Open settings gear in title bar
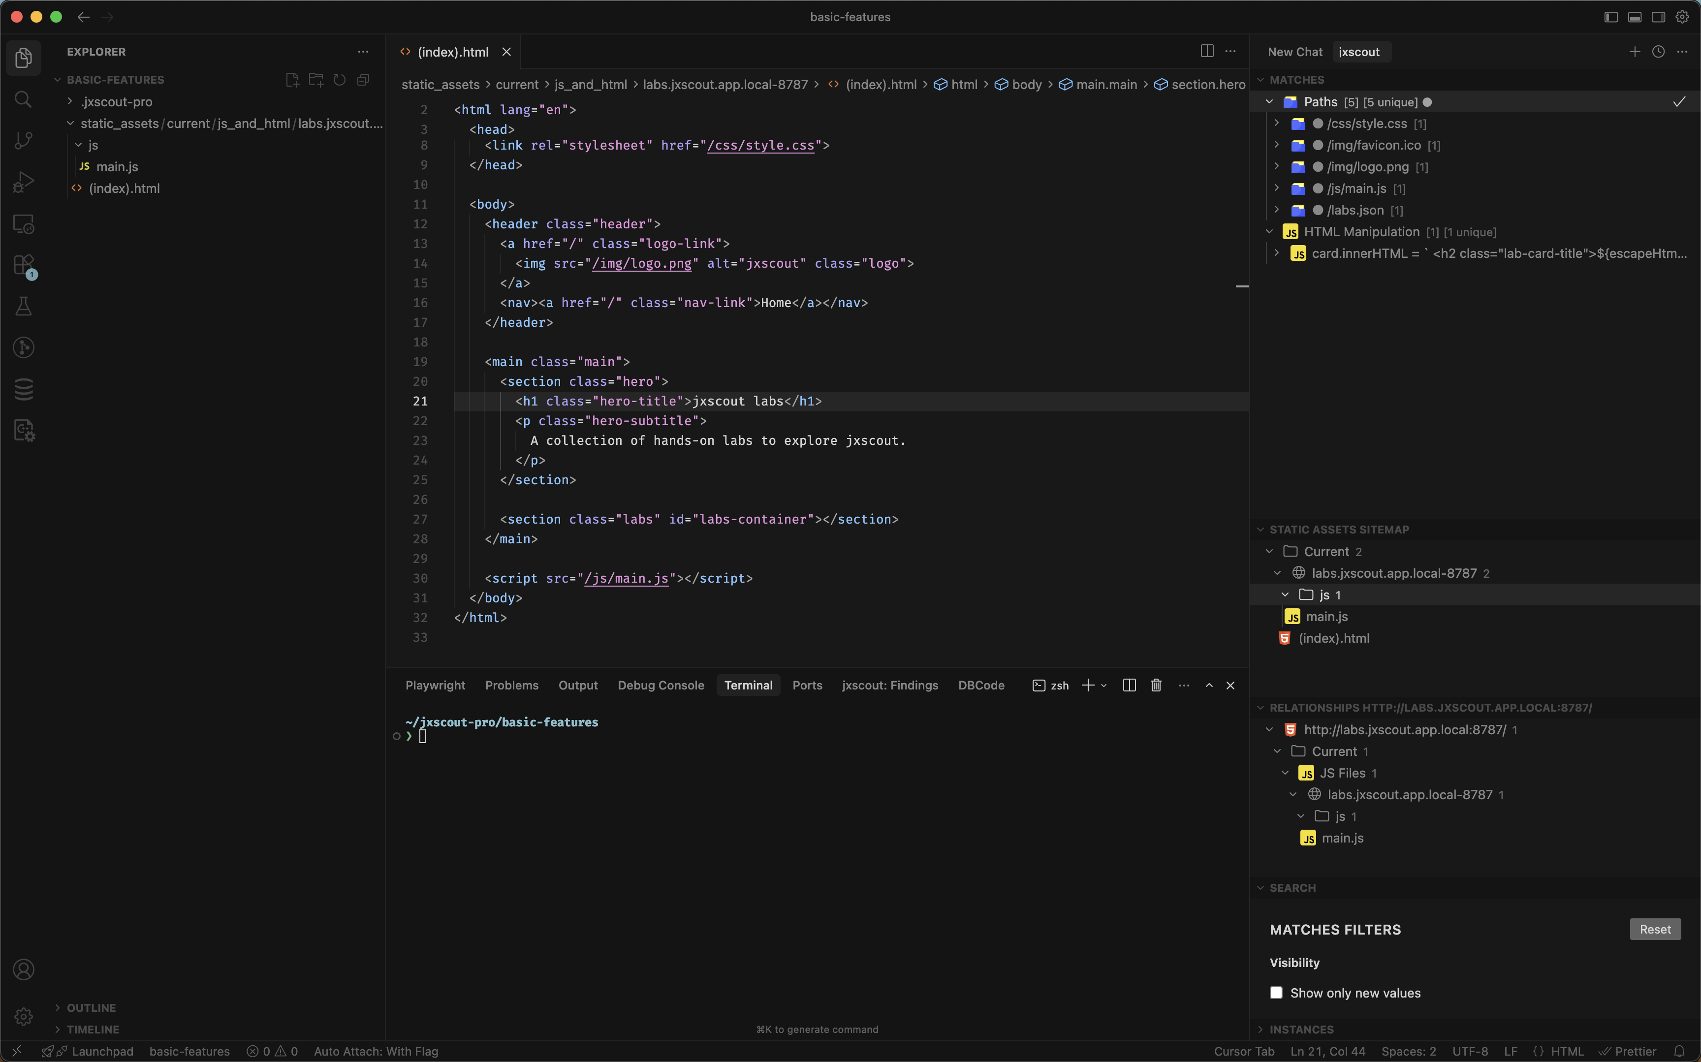The width and height of the screenshot is (1701, 1062). pos(1682,17)
